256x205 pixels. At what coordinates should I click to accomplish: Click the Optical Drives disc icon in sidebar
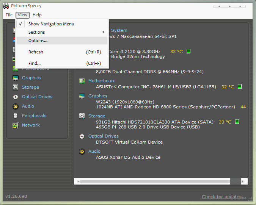click(16, 97)
